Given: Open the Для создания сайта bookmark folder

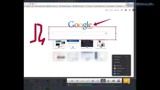Looking at the screenshot, I should click(x=39, y=6).
